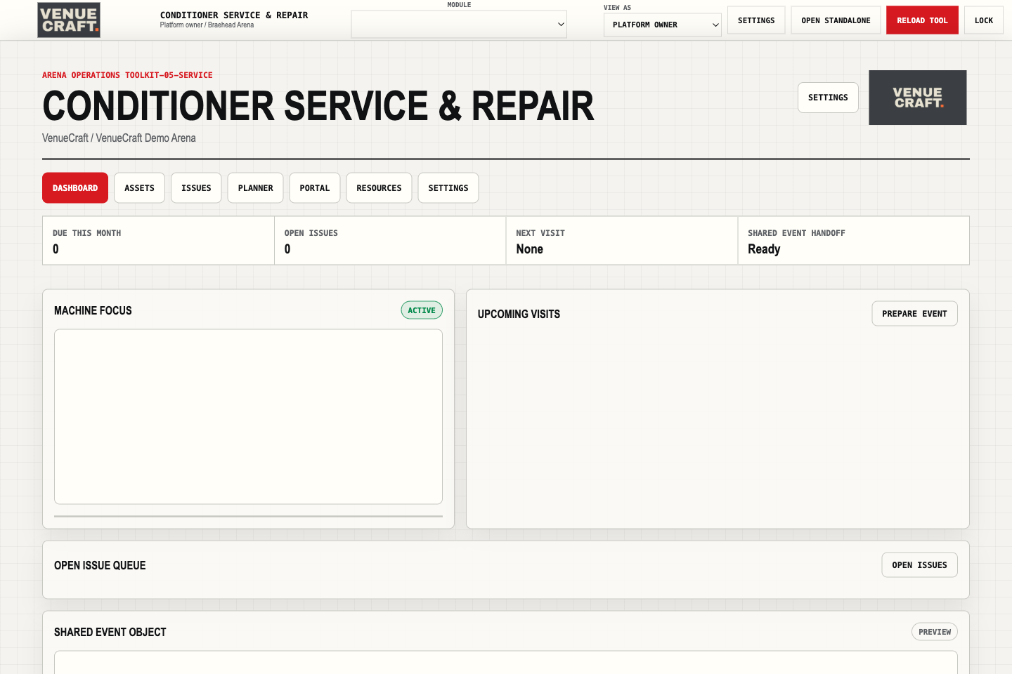Open the Planner tab

255,188
